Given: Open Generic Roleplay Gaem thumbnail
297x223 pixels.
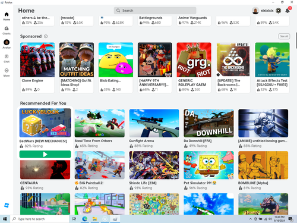Looking at the screenshot, I should tap(194, 59).
